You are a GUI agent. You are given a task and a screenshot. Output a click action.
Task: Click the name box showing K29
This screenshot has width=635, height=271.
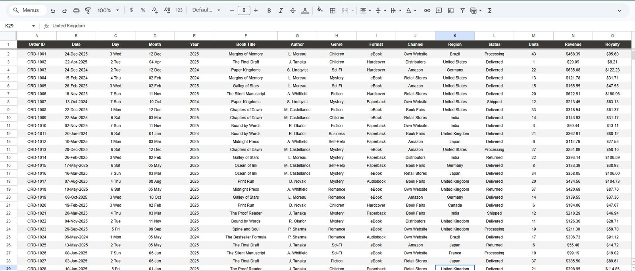click(x=16, y=26)
